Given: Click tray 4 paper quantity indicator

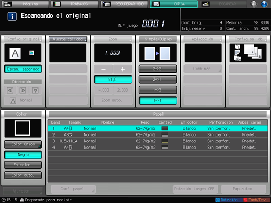Looking at the screenshot, I should pos(165,148).
